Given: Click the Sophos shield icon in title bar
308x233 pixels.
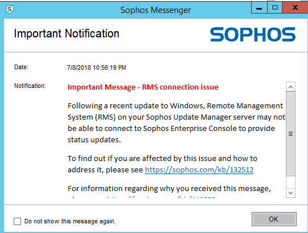Looking at the screenshot, I should point(10,9).
